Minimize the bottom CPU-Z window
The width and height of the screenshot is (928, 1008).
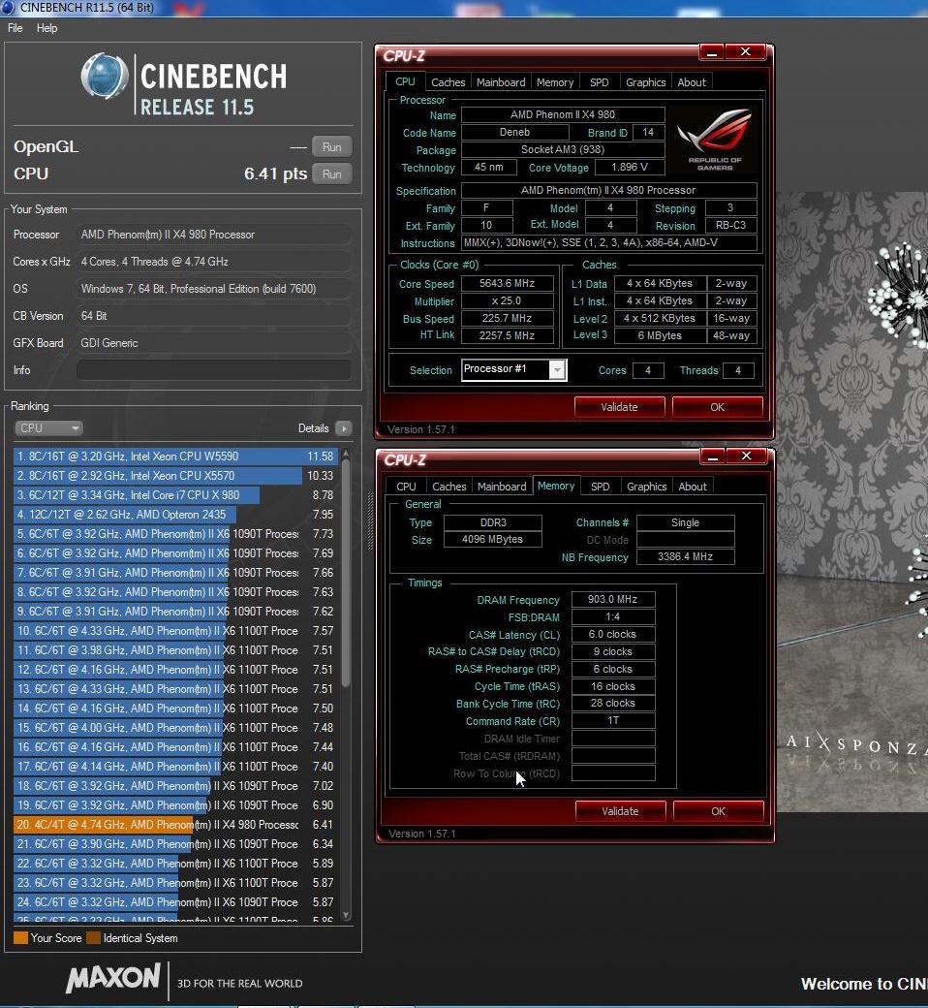pos(713,457)
